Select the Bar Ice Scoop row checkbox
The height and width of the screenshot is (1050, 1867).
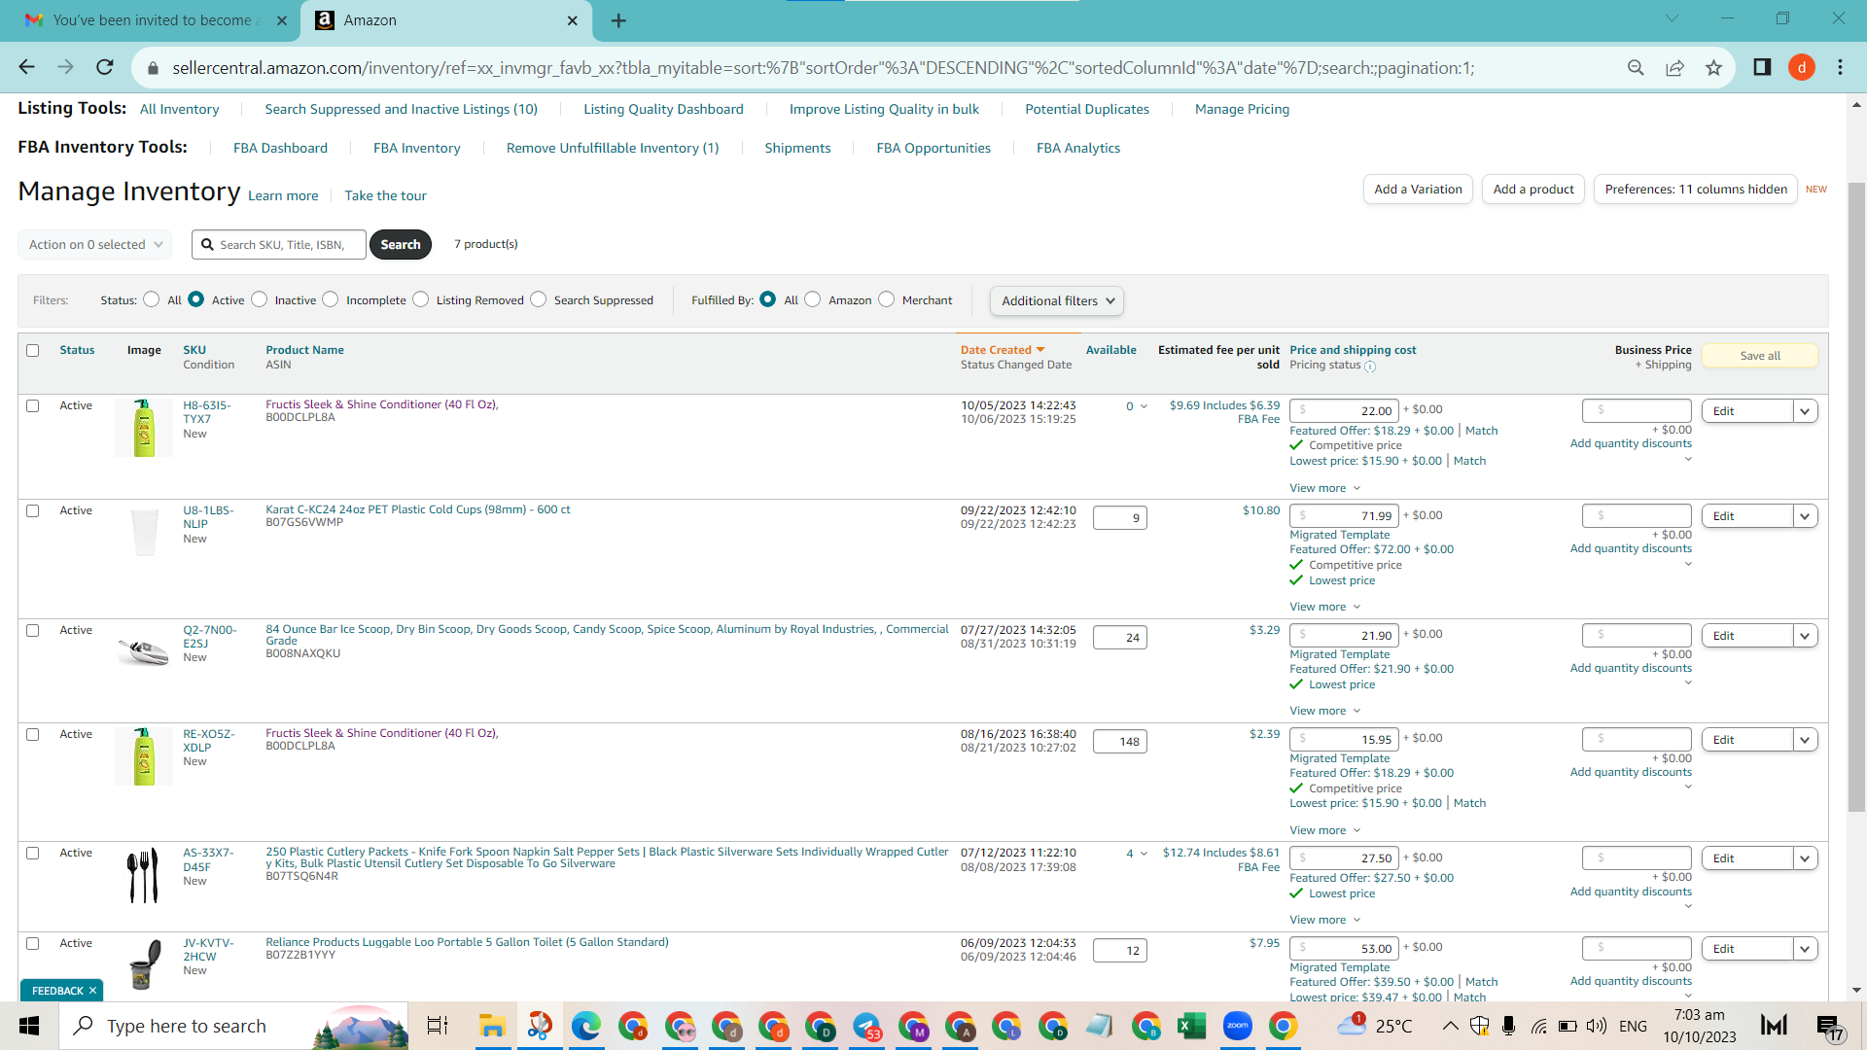pyautogui.click(x=33, y=630)
